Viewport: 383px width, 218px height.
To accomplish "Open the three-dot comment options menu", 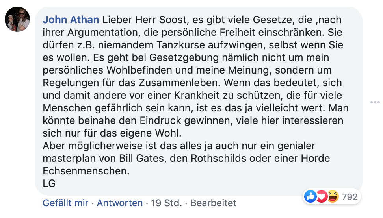I will pos(374,102).
